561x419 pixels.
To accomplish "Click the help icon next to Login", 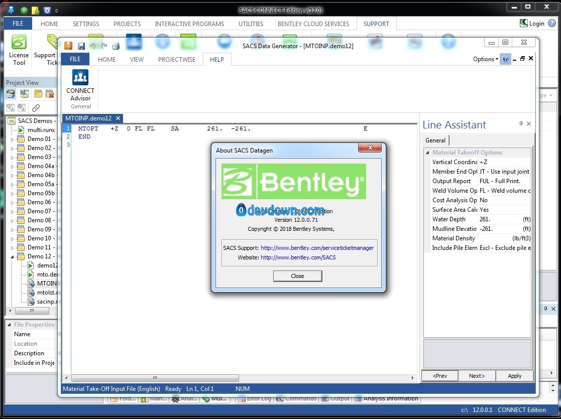I will (x=552, y=23).
